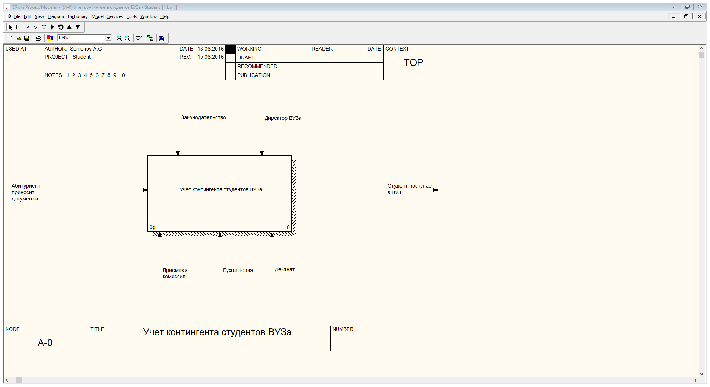Image resolution: width=710 pixels, height=387 pixels.
Task: Open the Edit menu
Action: [28, 16]
